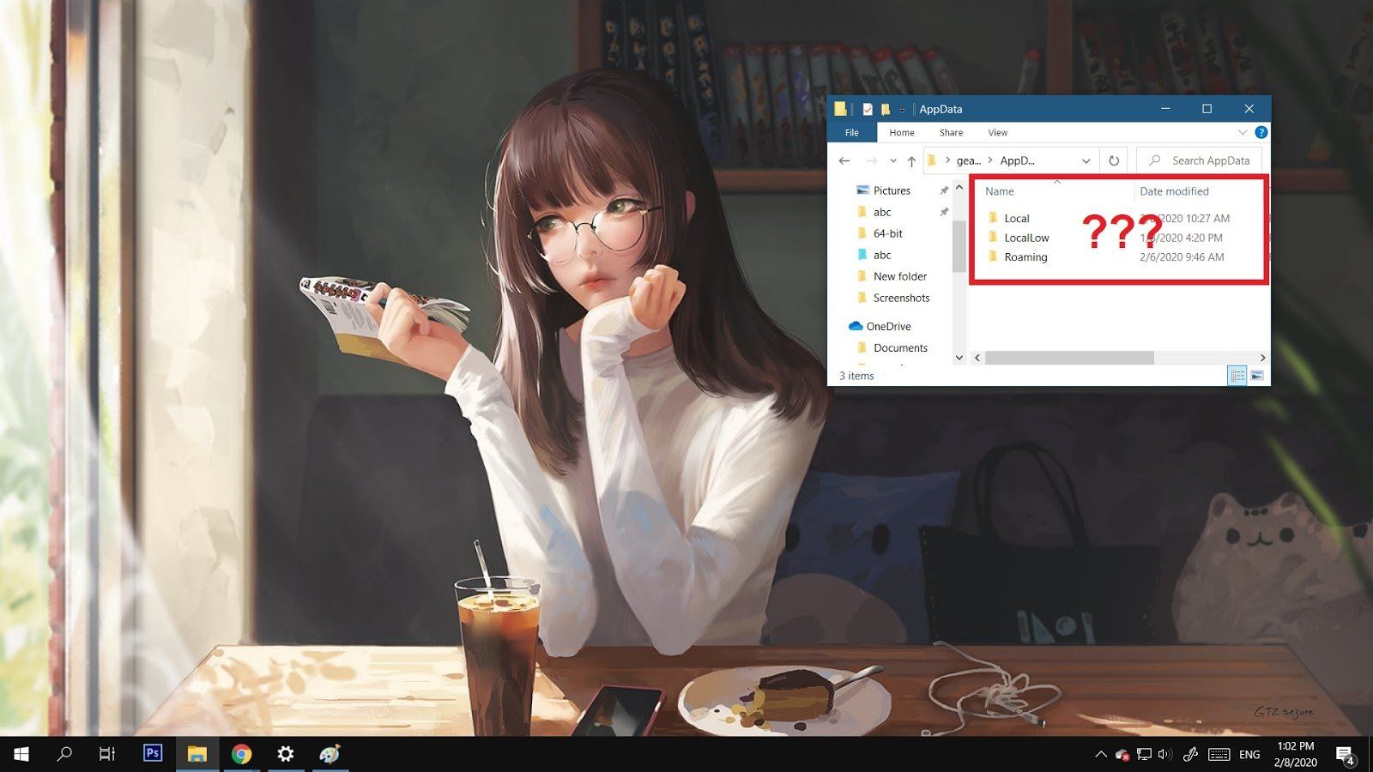Click ENG input language indicator
Screen dimensions: 1373x772
point(1249,755)
